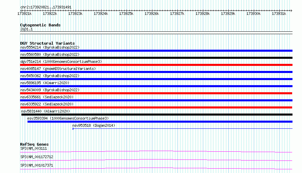Click the 173924k ruler position
Screen dimensions: 302x173
click(x=101, y=14)
